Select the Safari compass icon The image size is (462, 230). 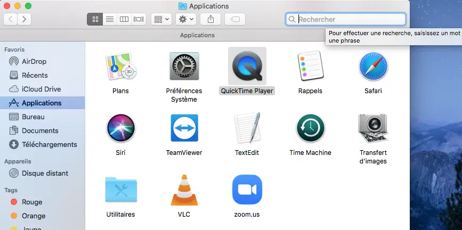point(373,66)
